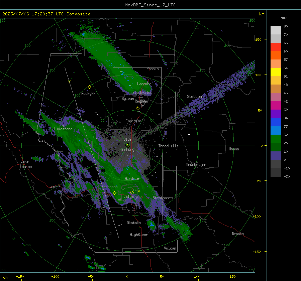
Task: Click the light gray 70-80 dBZ legend swatch
Action: coord(276,30)
